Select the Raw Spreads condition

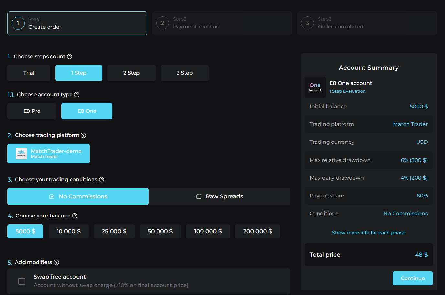[x=220, y=196]
